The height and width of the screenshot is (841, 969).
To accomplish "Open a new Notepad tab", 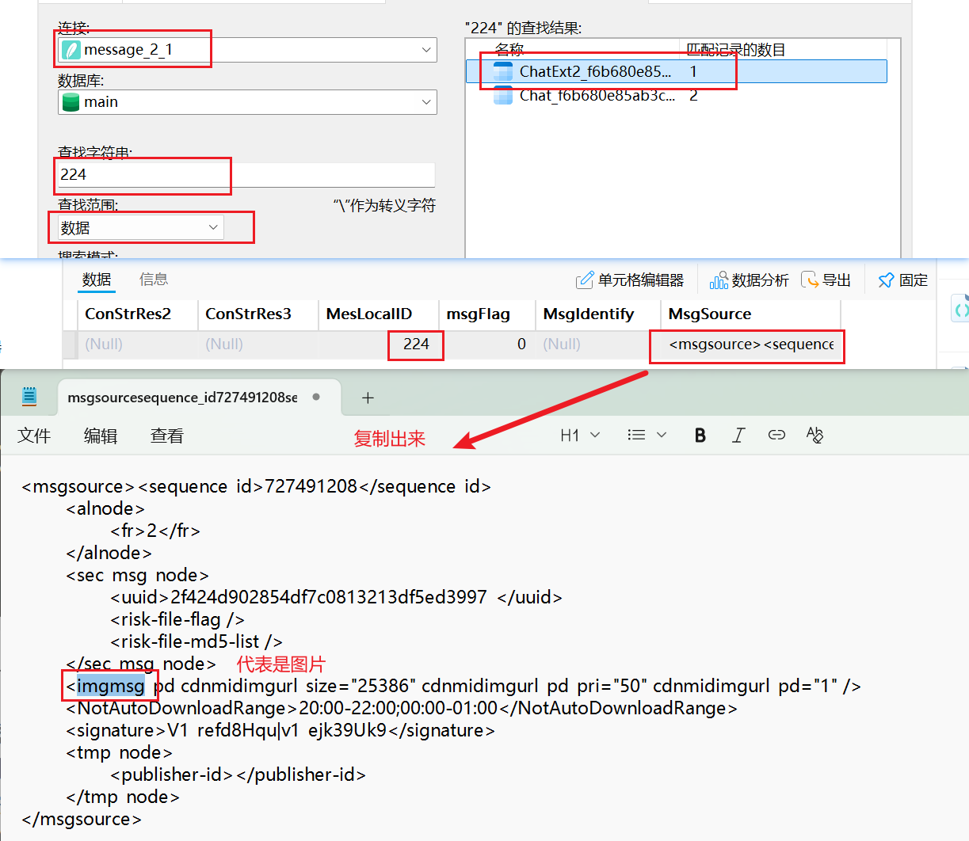I will pyautogui.click(x=368, y=398).
